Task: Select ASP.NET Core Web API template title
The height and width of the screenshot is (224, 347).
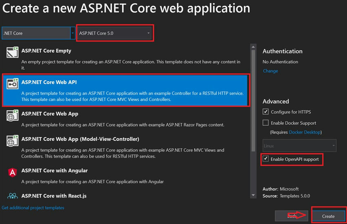Action: [49, 82]
